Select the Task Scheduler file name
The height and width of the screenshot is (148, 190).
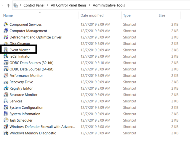pyautogui.click(x=21, y=120)
